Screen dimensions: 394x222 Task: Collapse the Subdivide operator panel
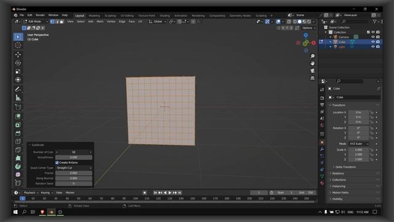(x=36, y=145)
